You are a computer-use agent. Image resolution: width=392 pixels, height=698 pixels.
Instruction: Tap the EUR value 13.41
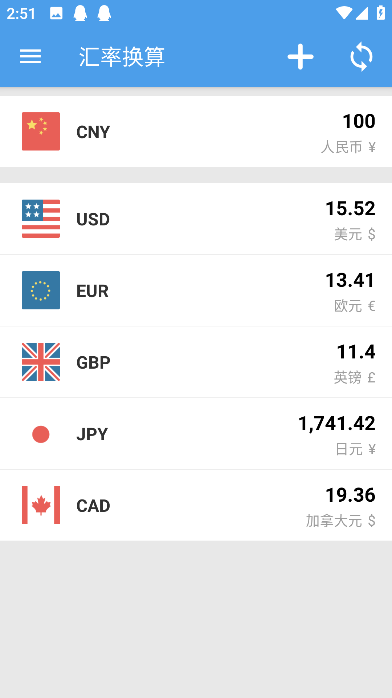350,280
